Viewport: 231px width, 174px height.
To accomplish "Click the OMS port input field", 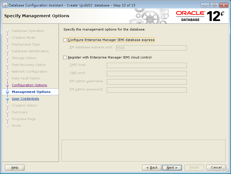I will click(147, 74).
